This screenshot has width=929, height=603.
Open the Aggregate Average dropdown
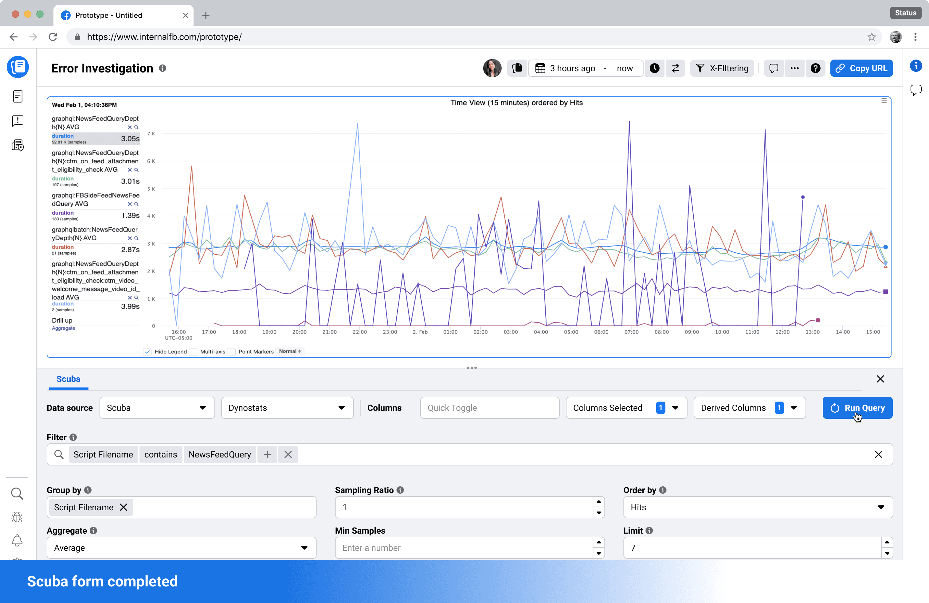(x=181, y=548)
